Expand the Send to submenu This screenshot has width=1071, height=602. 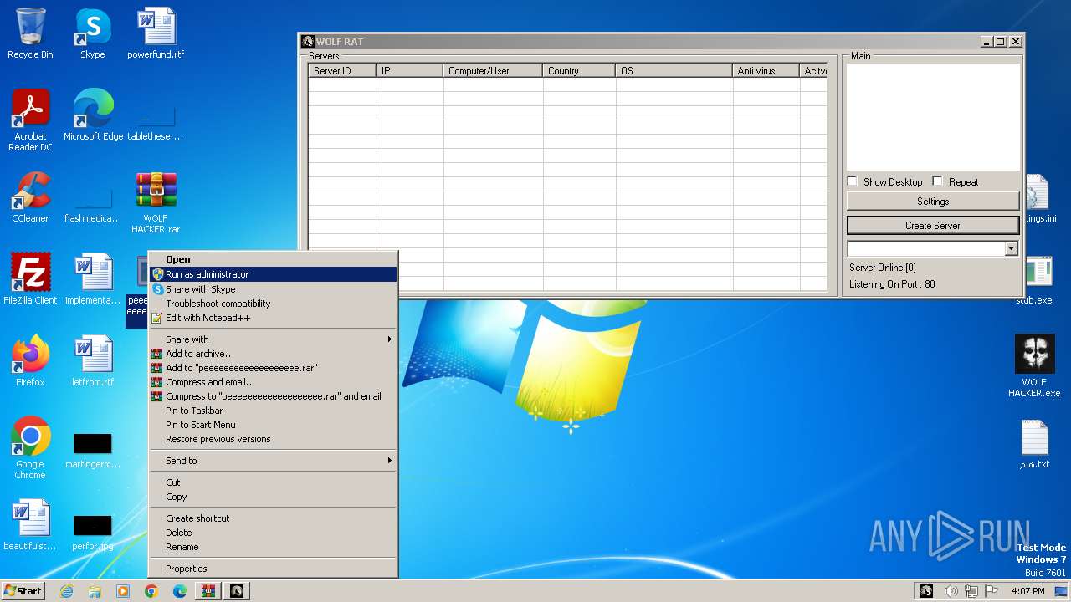[273, 461]
